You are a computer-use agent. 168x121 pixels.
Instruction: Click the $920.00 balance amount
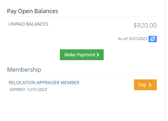coord(145,25)
